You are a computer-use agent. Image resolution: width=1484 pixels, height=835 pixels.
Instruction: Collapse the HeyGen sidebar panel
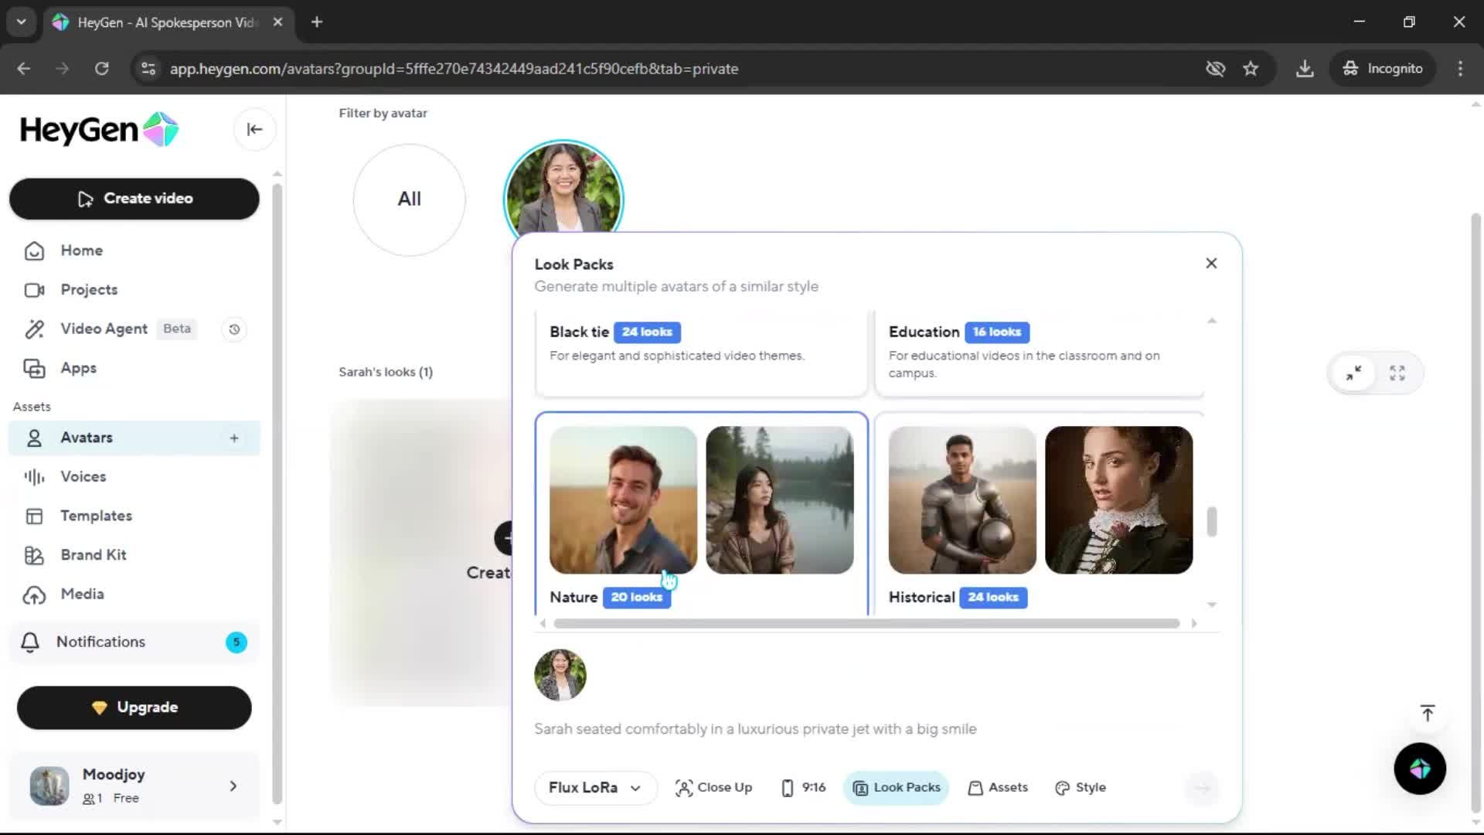click(254, 130)
